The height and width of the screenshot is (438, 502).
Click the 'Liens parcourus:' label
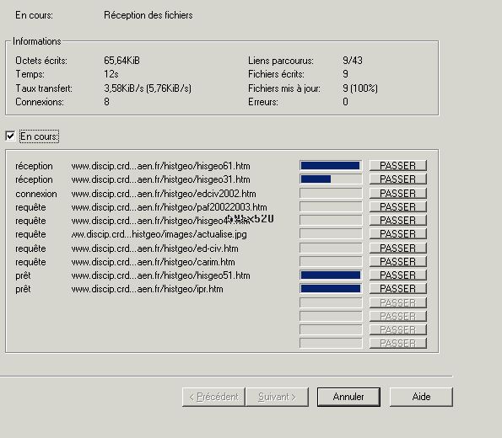281,61
